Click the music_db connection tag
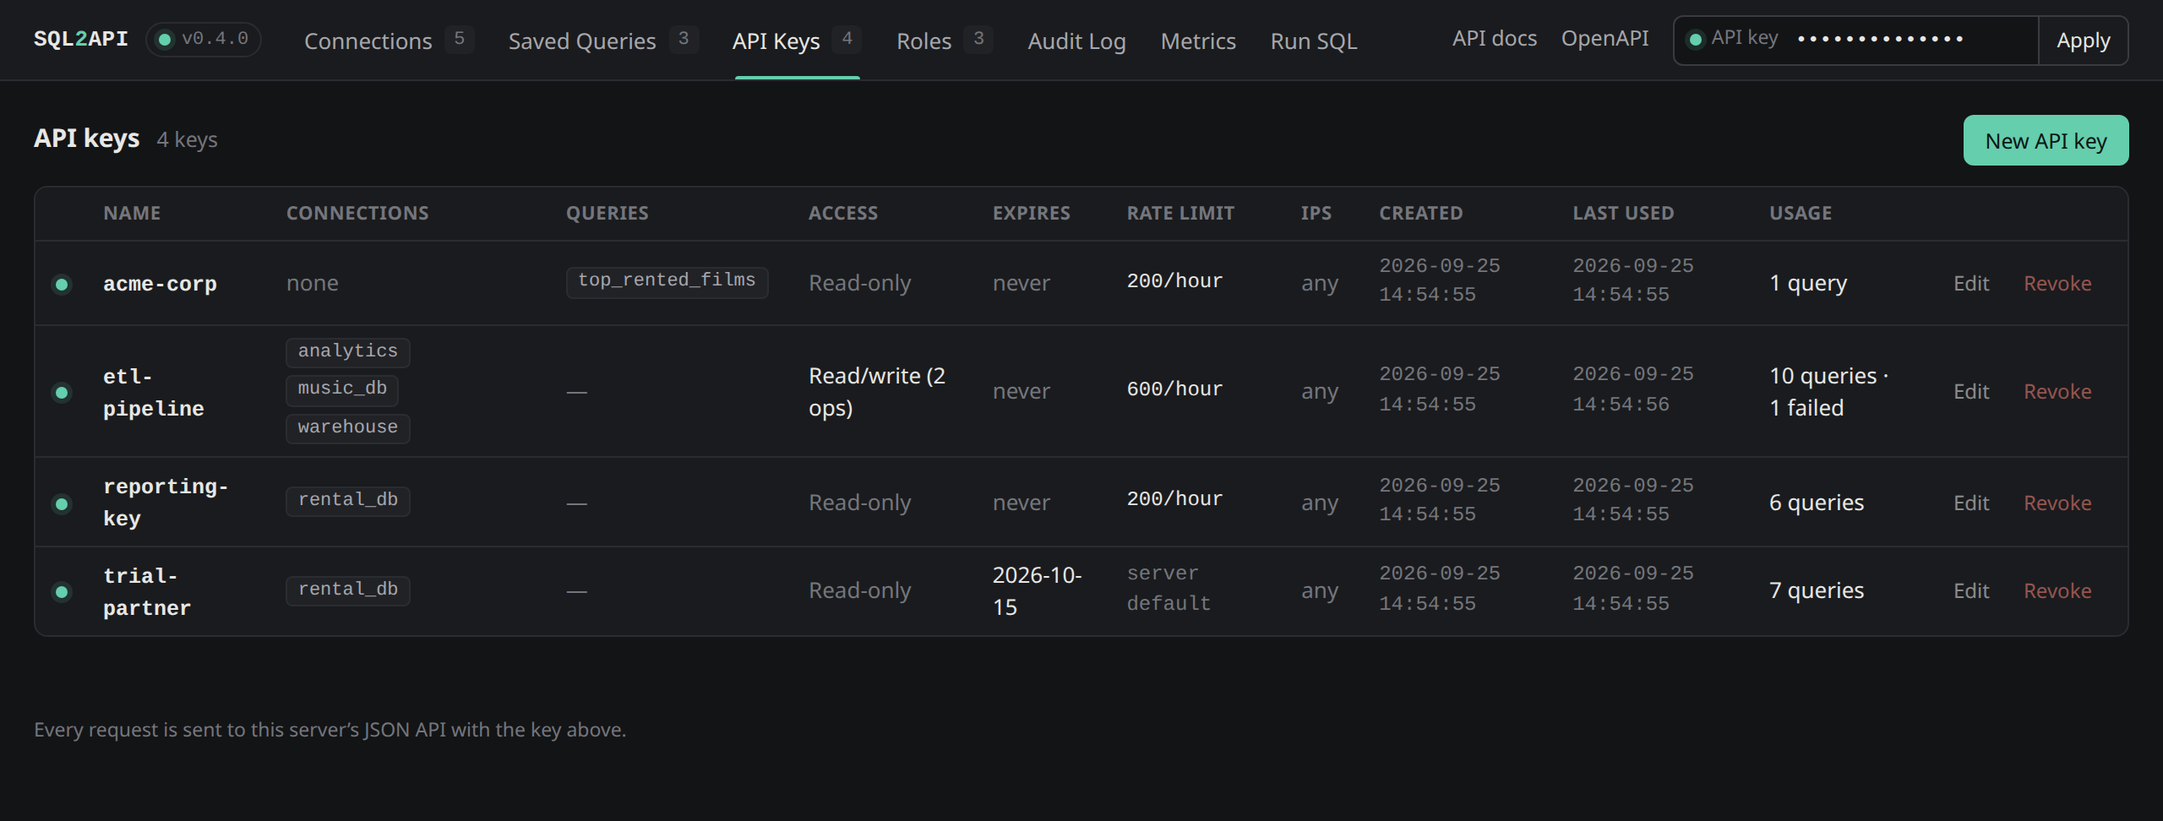Screen dimensions: 2163x821 (342, 389)
